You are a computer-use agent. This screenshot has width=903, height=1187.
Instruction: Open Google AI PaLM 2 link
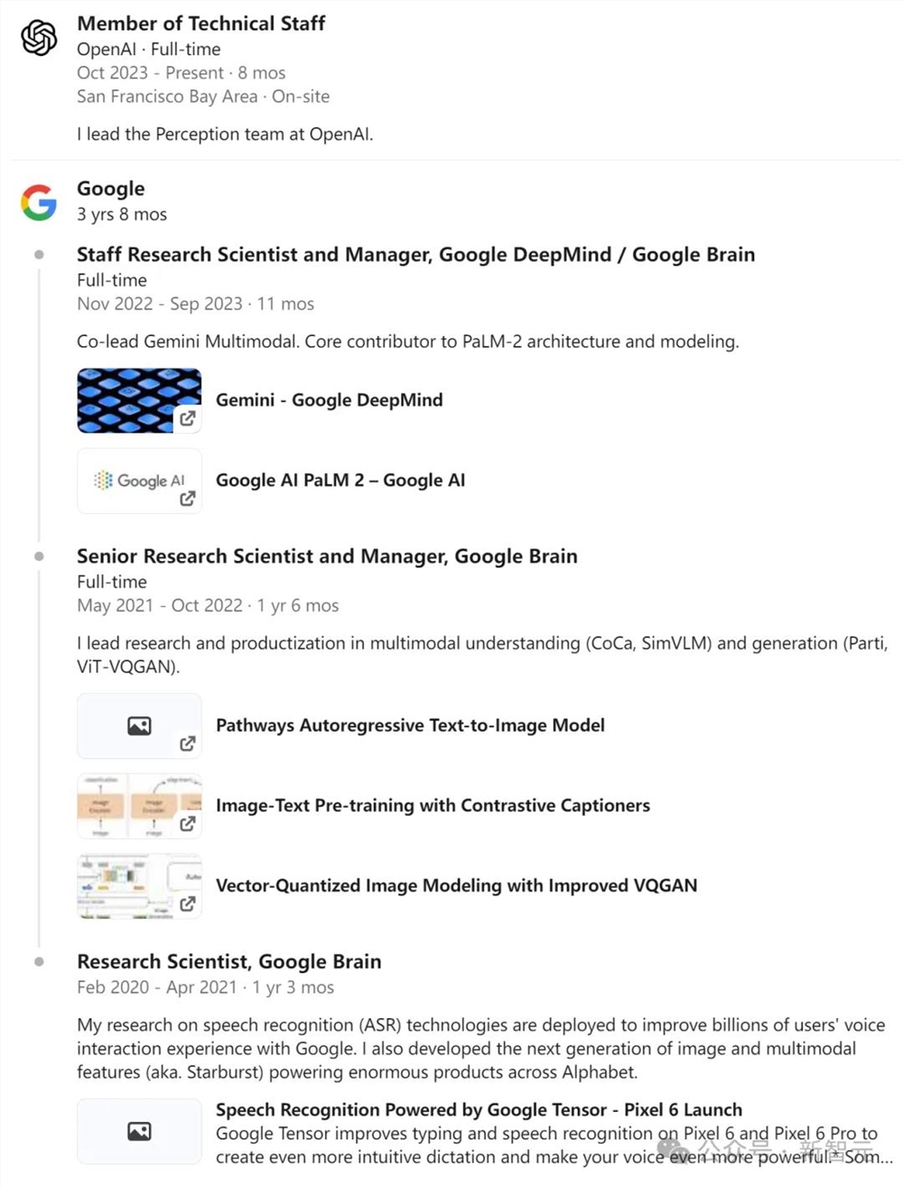(340, 481)
